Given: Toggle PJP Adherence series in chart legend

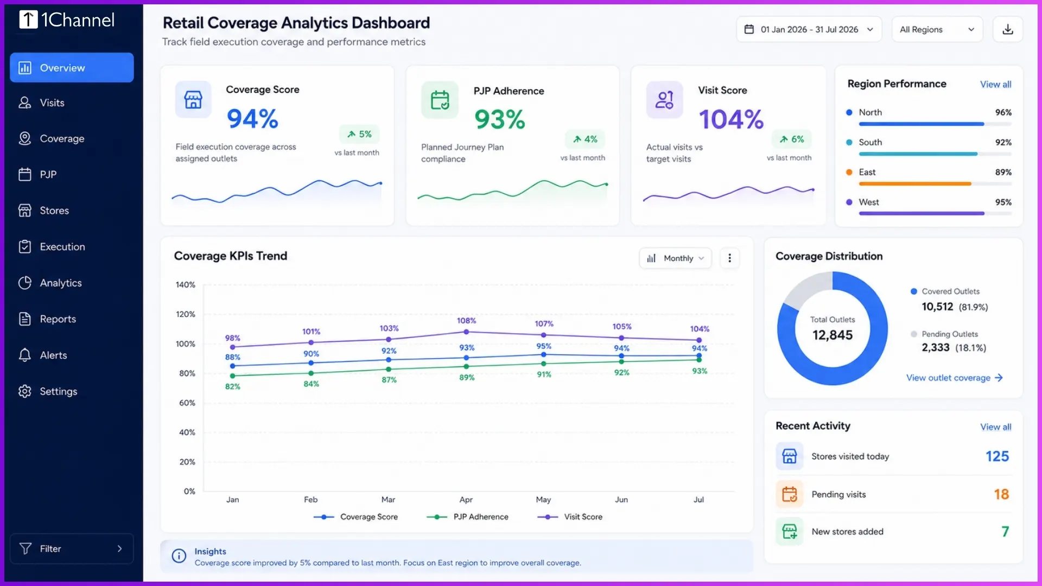Looking at the screenshot, I should (467, 517).
